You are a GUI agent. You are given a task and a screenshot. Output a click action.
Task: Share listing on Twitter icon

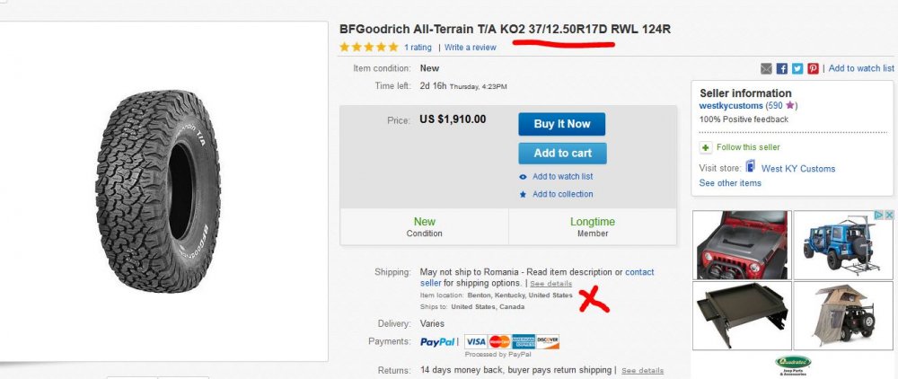797,68
